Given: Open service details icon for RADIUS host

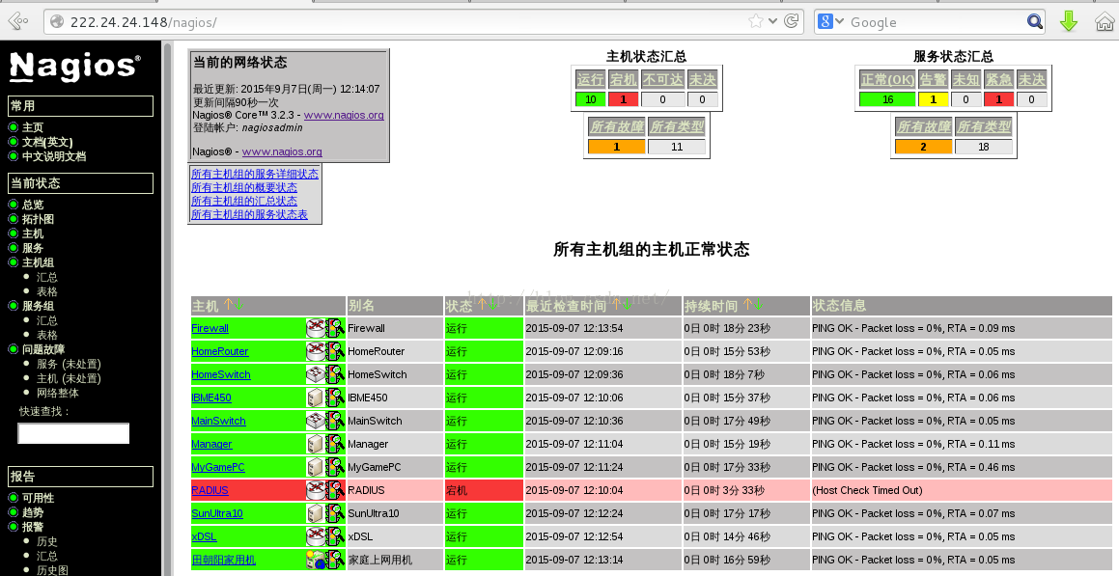Looking at the screenshot, I should click(x=335, y=490).
